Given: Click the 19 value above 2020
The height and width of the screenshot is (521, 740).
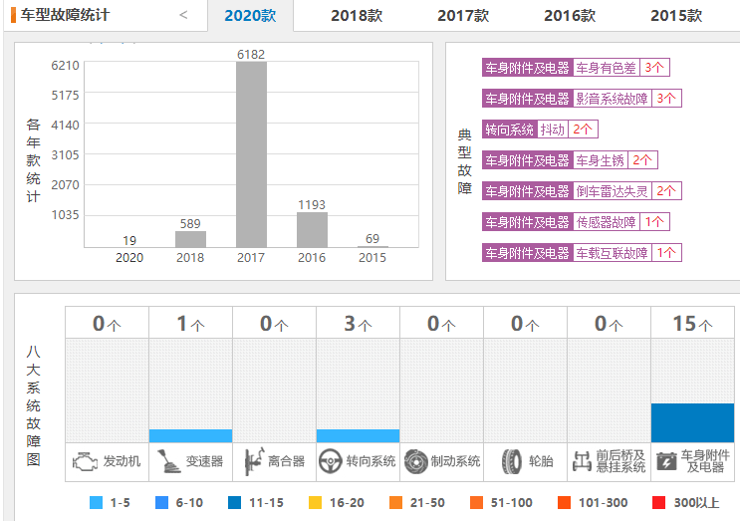Looking at the screenshot, I should pyautogui.click(x=129, y=241).
